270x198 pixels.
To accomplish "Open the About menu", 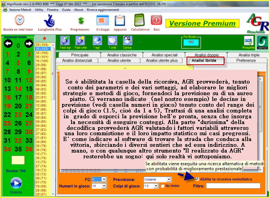I will coord(78,10).
